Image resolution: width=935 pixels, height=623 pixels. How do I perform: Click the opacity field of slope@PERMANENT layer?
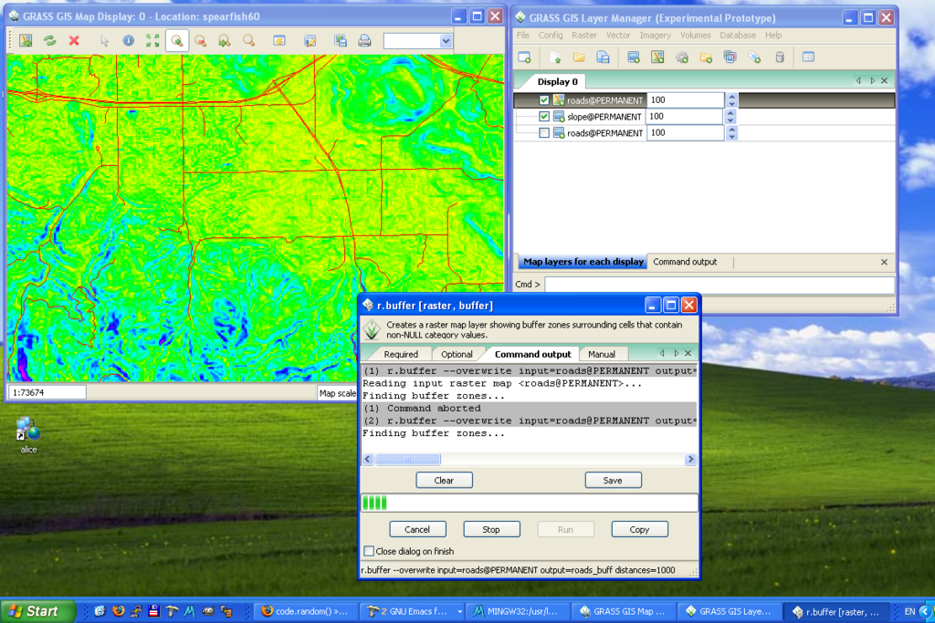click(x=686, y=116)
